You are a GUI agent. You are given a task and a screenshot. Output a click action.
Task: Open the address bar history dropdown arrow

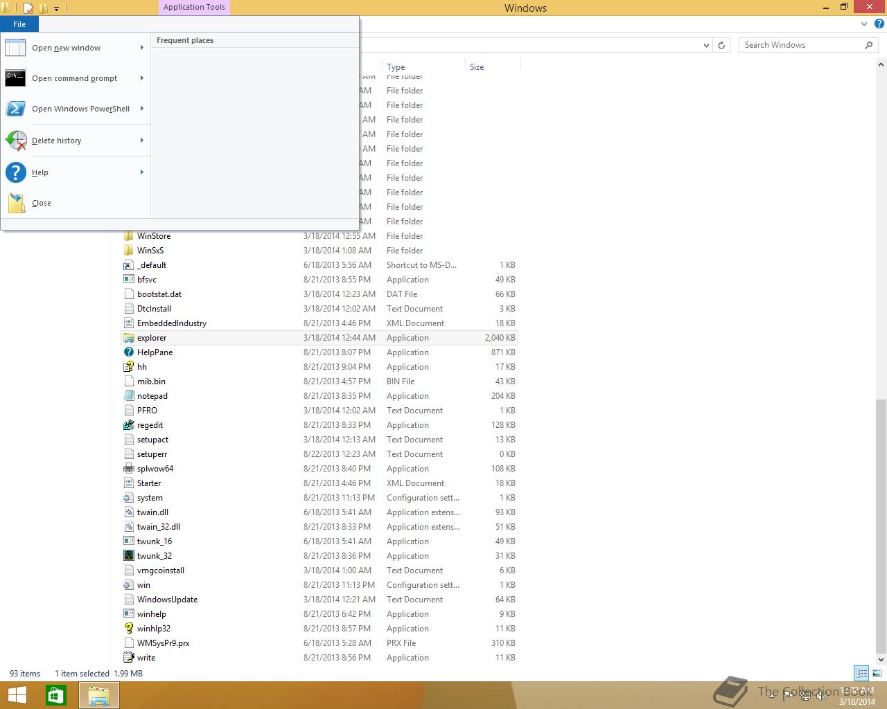click(x=706, y=45)
